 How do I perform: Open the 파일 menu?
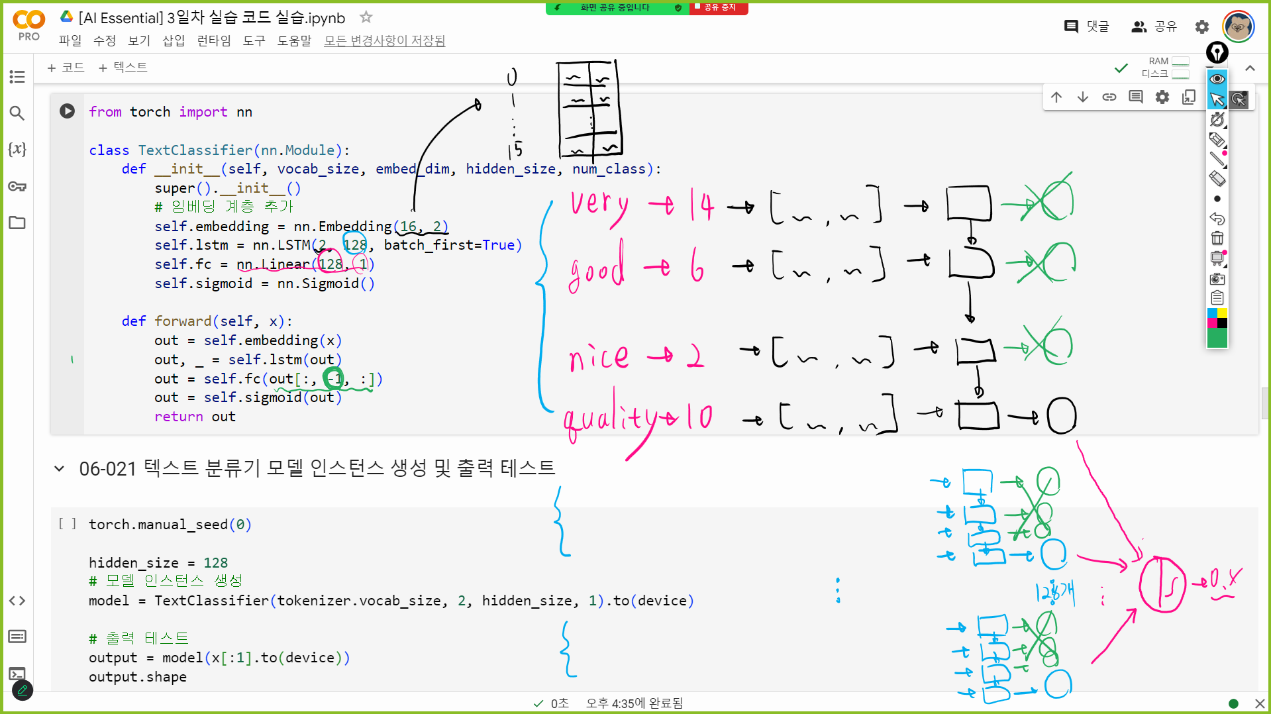click(70, 40)
